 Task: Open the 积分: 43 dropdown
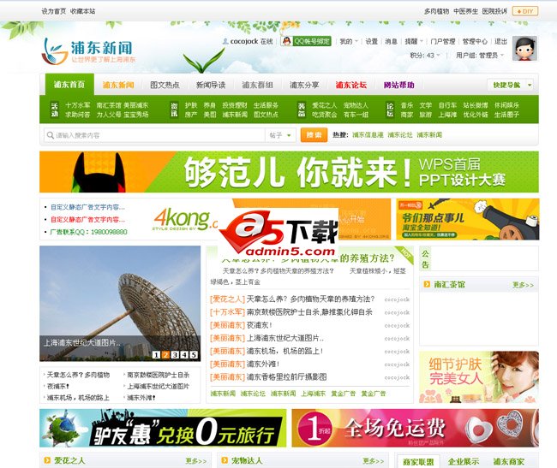425,56
